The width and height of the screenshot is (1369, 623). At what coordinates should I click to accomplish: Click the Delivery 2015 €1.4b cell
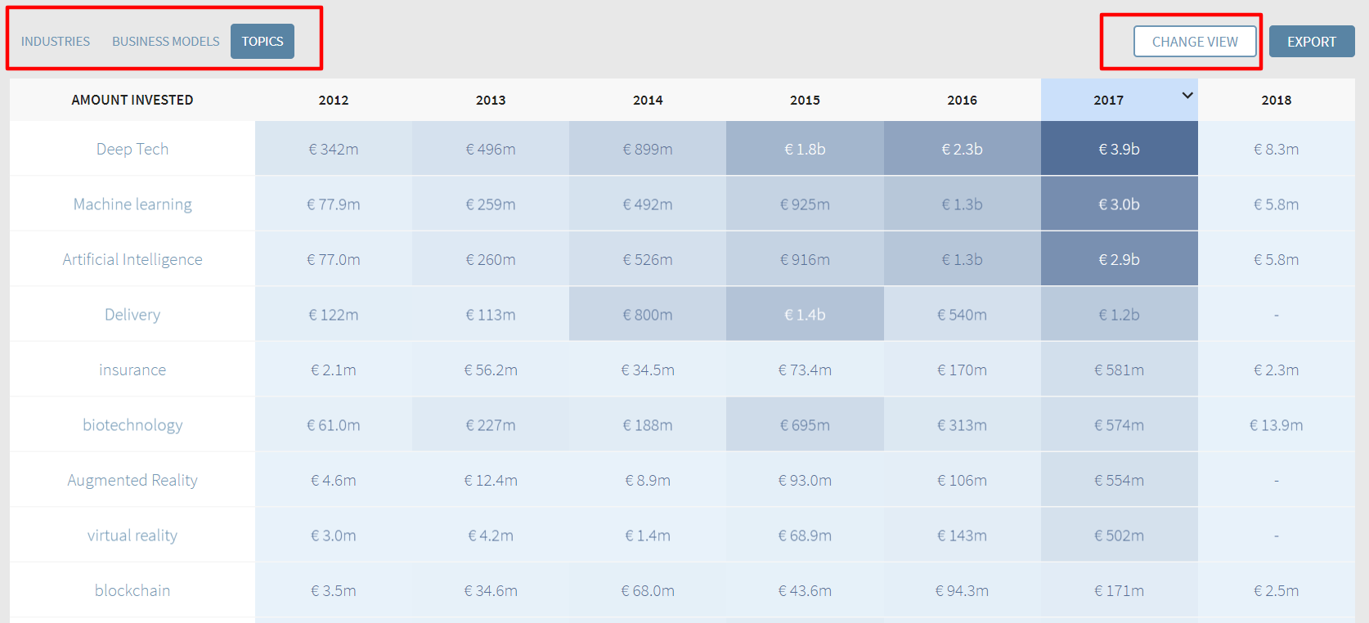pyautogui.click(x=805, y=315)
